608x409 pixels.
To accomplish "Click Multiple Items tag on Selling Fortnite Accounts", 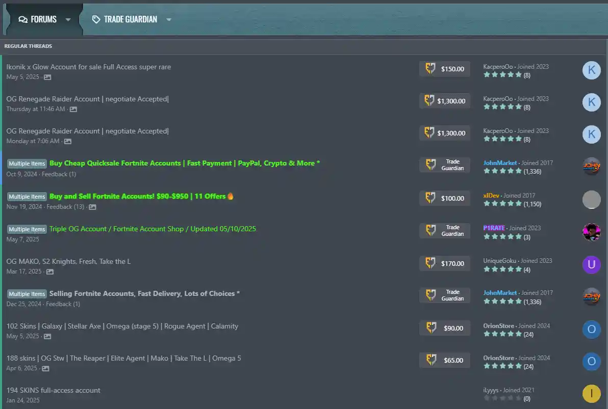I will coord(27,294).
